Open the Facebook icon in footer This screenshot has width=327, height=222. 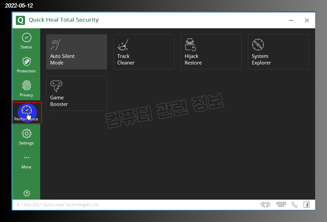[307, 205]
